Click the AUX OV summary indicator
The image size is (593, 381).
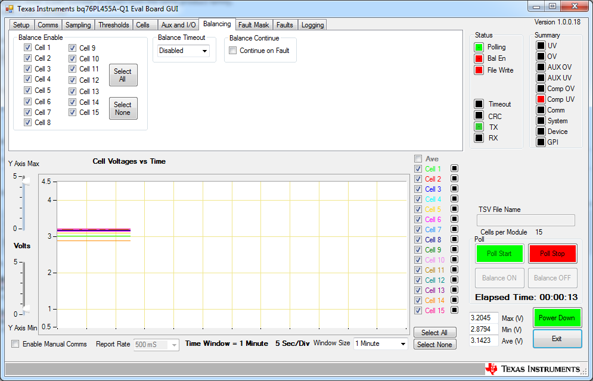[x=541, y=67]
